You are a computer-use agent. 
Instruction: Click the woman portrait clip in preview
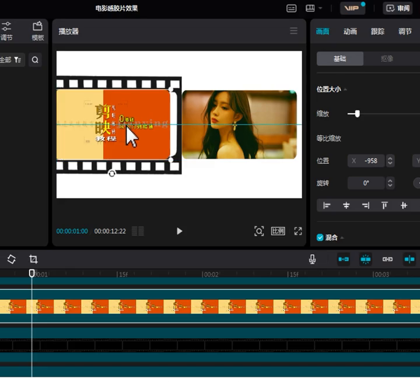240,125
